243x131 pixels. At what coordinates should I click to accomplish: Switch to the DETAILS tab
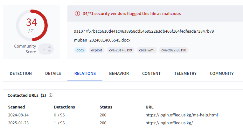coord(53,74)
